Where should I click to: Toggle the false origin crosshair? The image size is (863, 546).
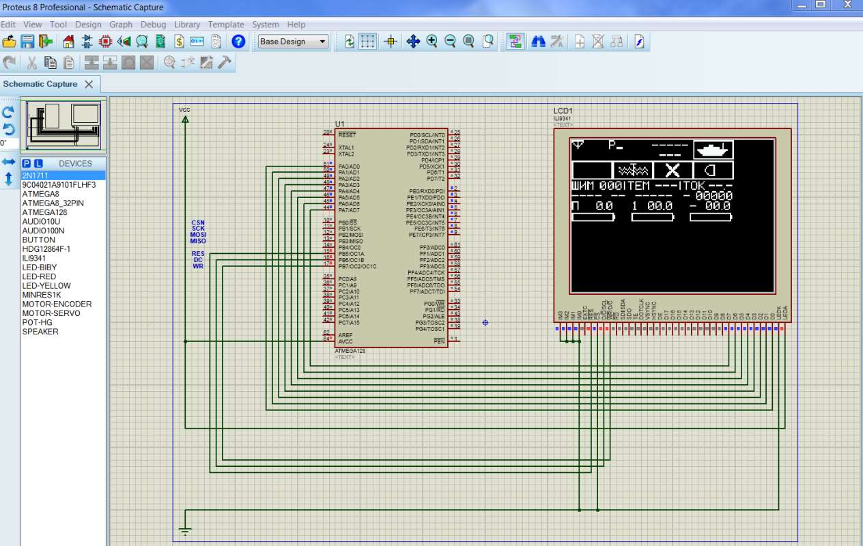tap(391, 42)
